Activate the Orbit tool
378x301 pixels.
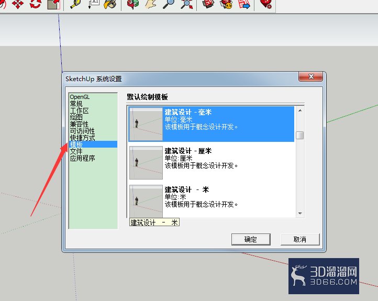coord(133,4)
